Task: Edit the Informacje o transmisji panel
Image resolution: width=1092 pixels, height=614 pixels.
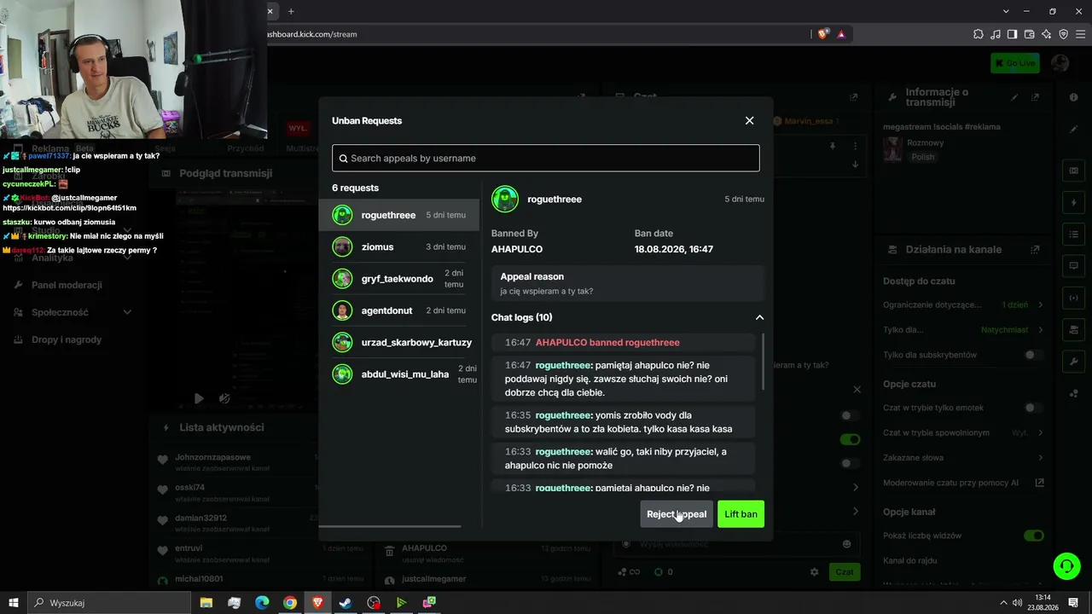Action: click(x=1015, y=97)
